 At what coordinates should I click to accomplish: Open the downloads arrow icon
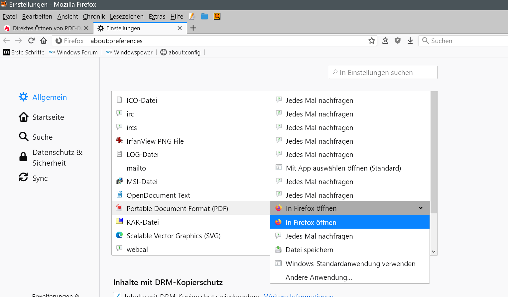[x=410, y=40]
